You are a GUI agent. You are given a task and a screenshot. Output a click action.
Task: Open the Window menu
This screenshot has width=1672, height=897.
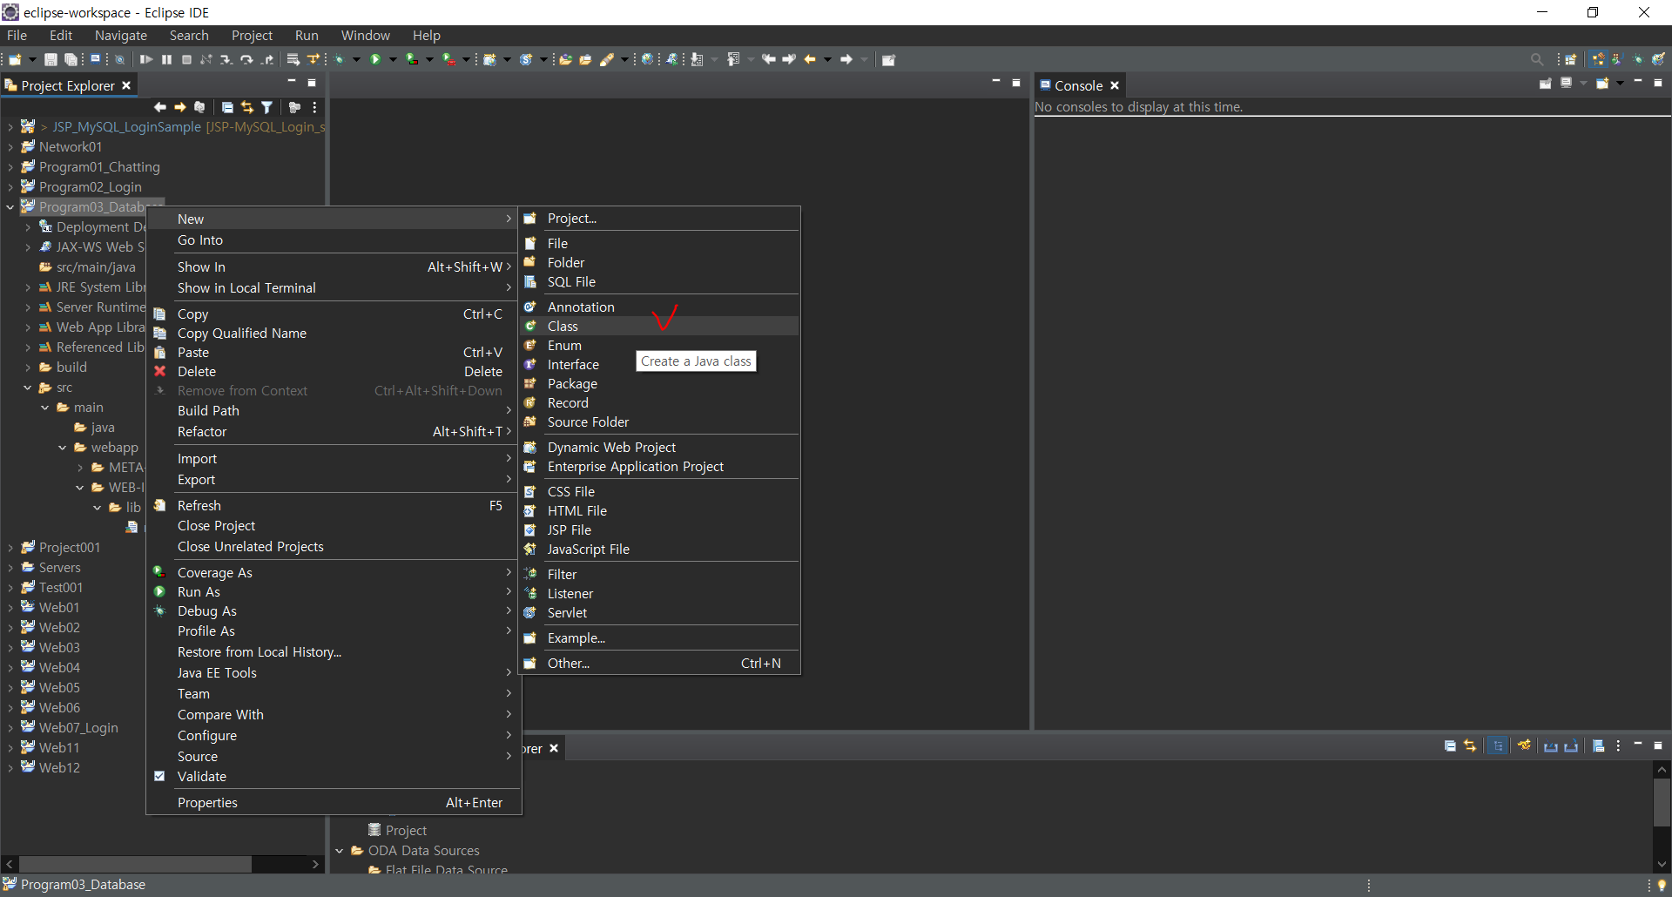(365, 35)
